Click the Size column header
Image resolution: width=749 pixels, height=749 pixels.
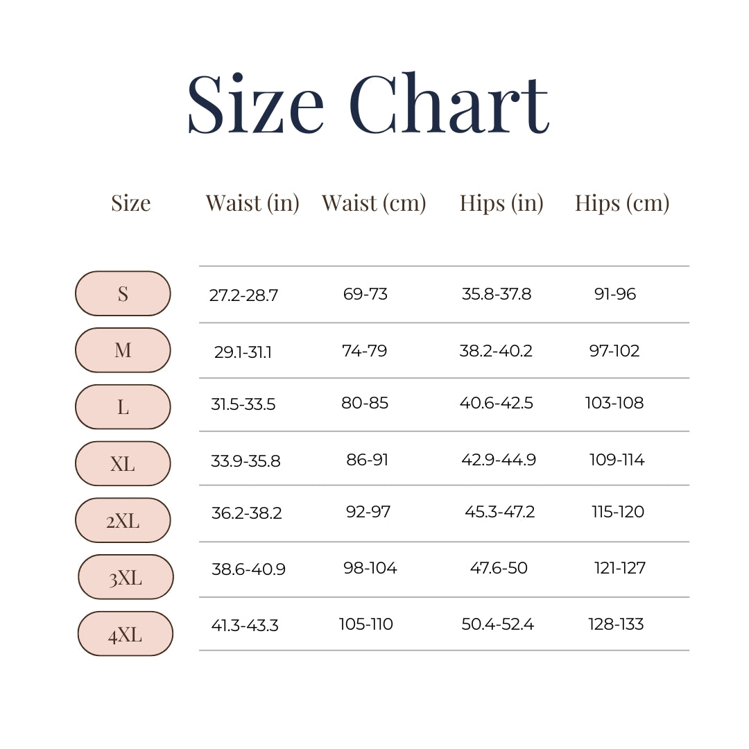(x=131, y=203)
